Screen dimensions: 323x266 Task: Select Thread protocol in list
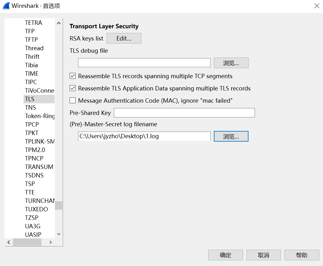click(34, 48)
